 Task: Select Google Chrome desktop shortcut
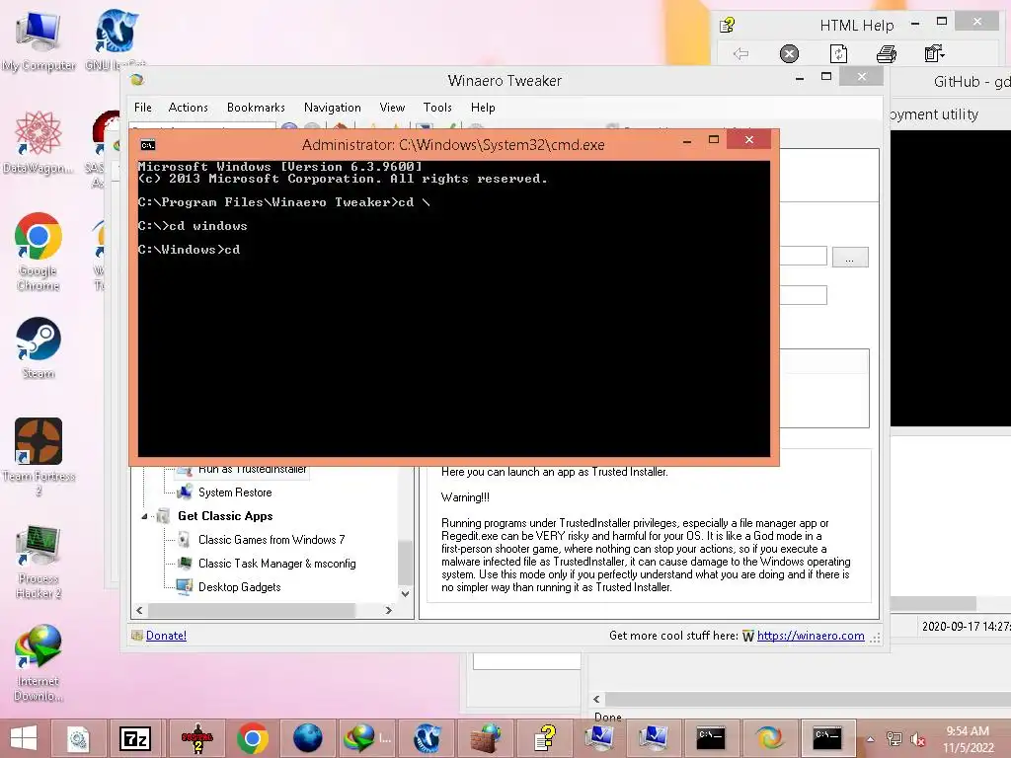tap(39, 252)
